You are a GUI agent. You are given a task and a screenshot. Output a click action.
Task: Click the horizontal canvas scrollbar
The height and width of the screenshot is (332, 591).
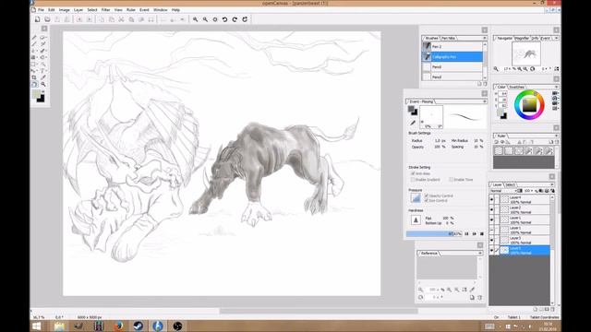click(319, 311)
